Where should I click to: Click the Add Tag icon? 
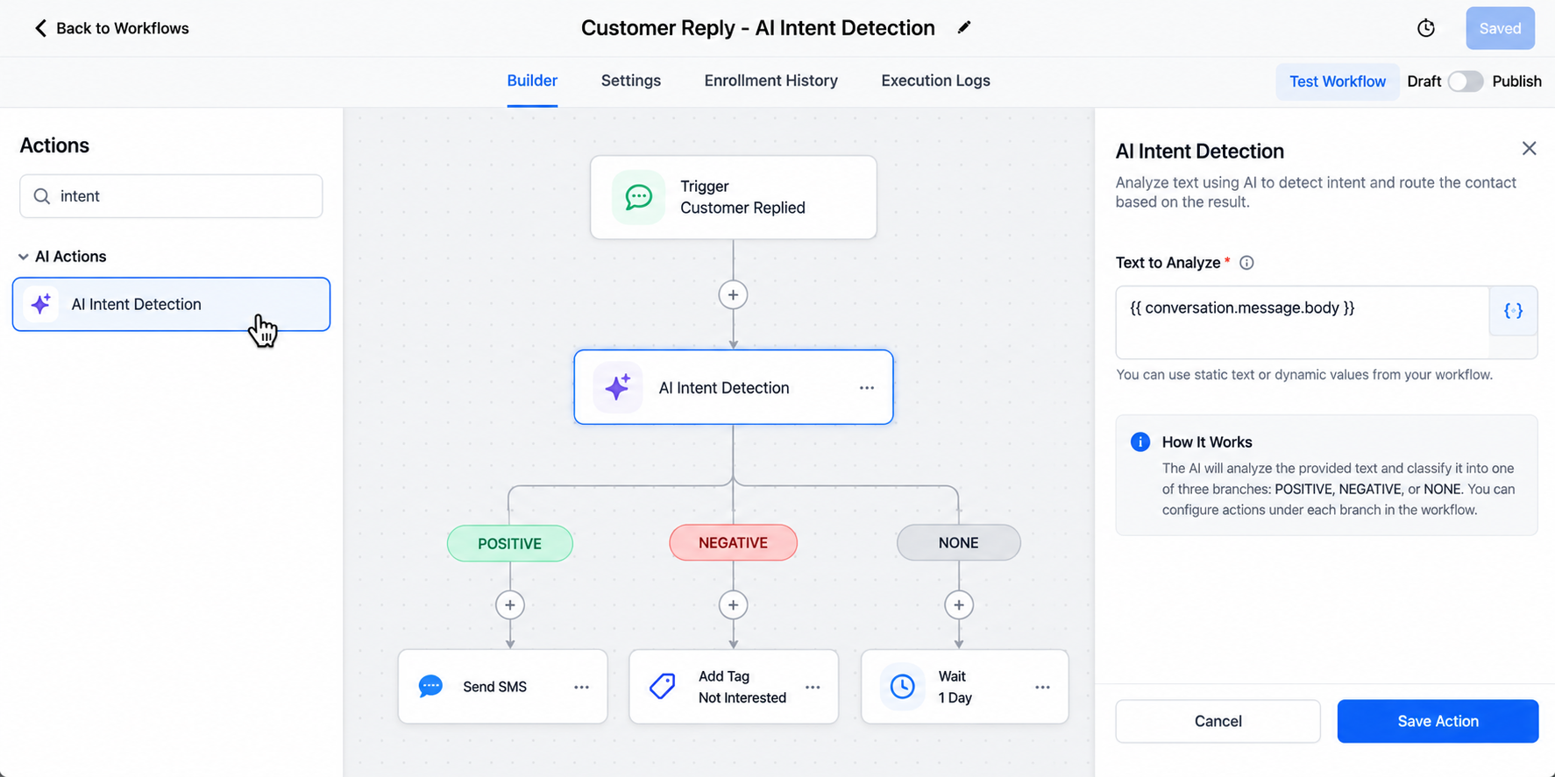pyautogui.click(x=663, y=686)
